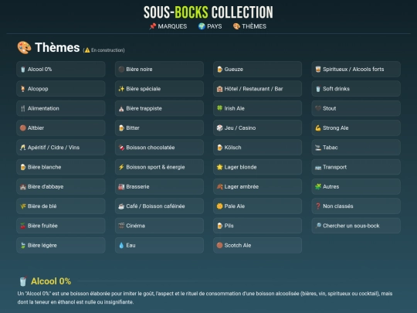
Task: Click the En construction warning label
Action: point(103,50)
